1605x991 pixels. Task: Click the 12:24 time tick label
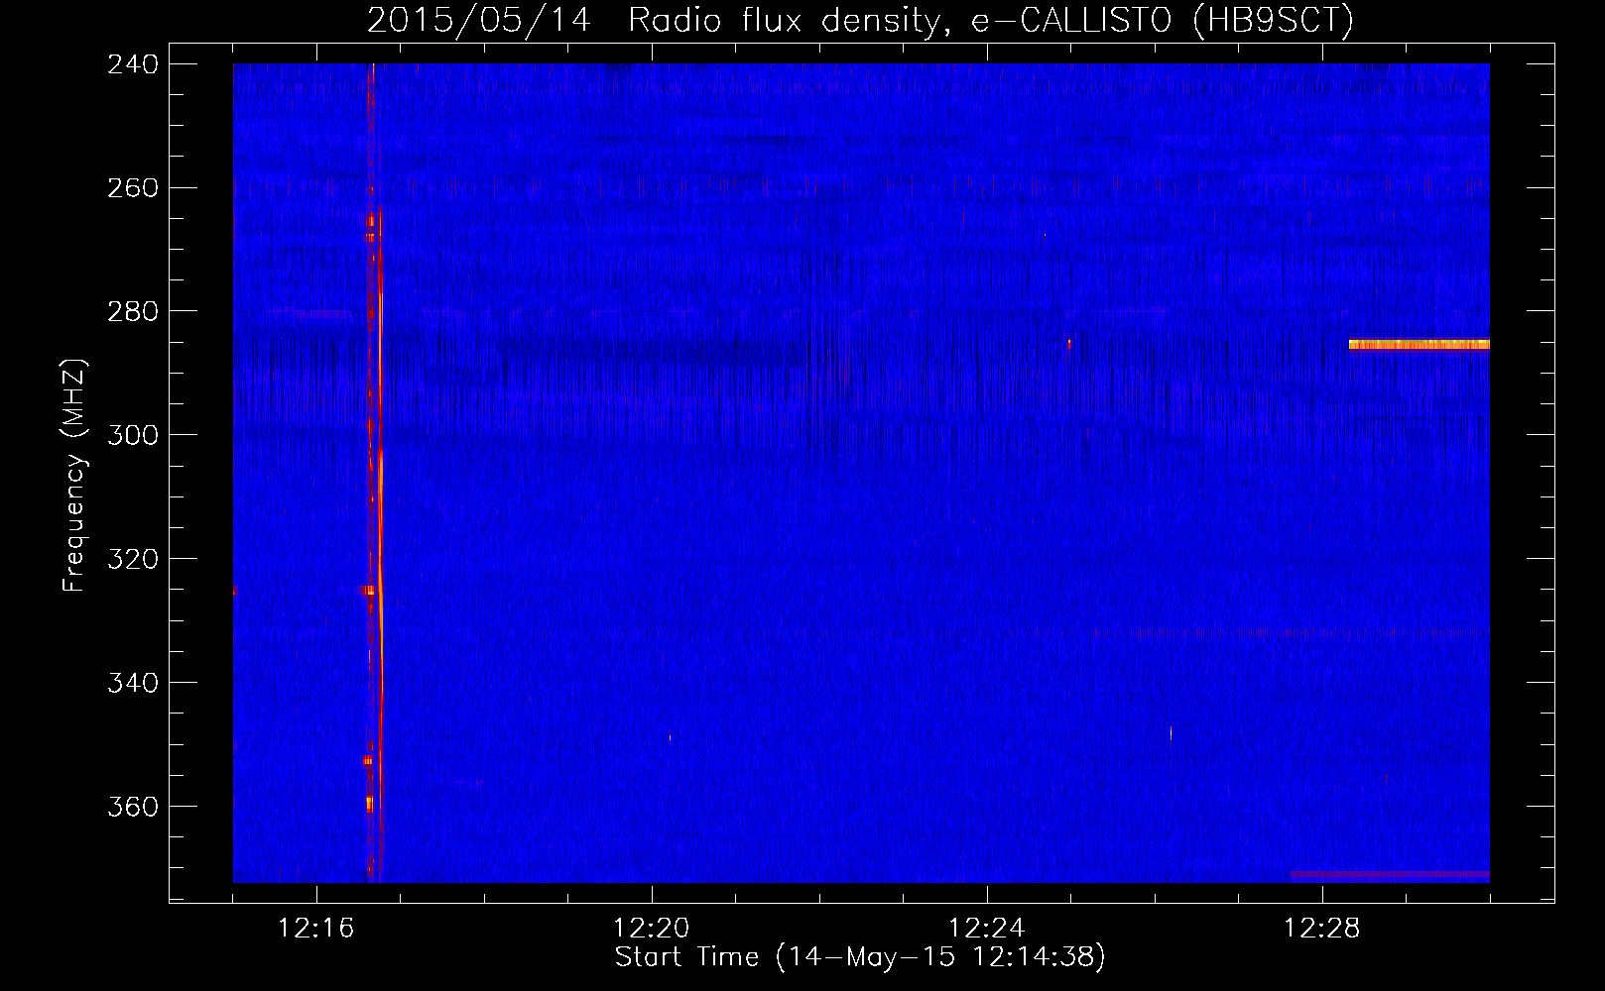pos(987,929)
